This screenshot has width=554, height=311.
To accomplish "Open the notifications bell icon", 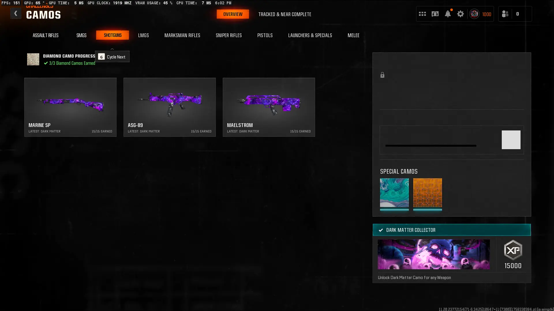I will pyautogui.click(x=448, y=14).
